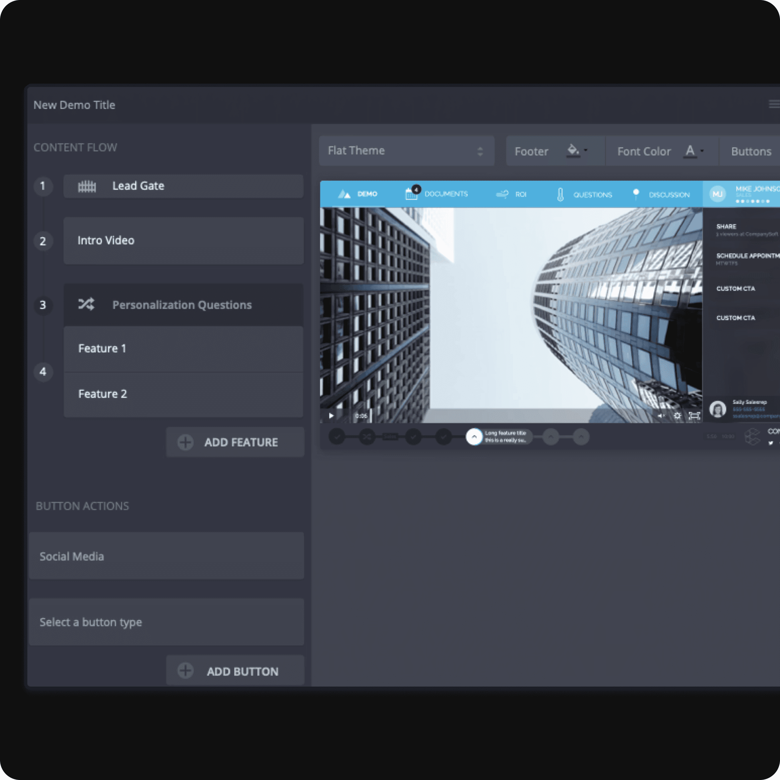Screen dimensions: 780x780
Task: Click Share in the preview sidebar
Action: pos(726,226)
